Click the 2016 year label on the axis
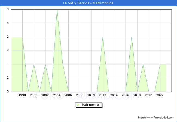This screenshot has height=122, width=177. point(126,95)
